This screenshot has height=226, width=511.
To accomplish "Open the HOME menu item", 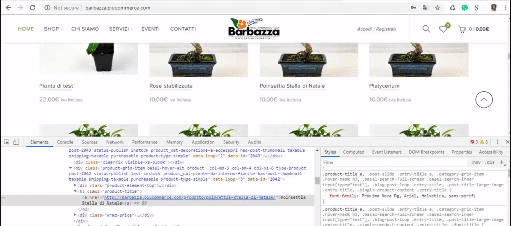I will point(26,29).
